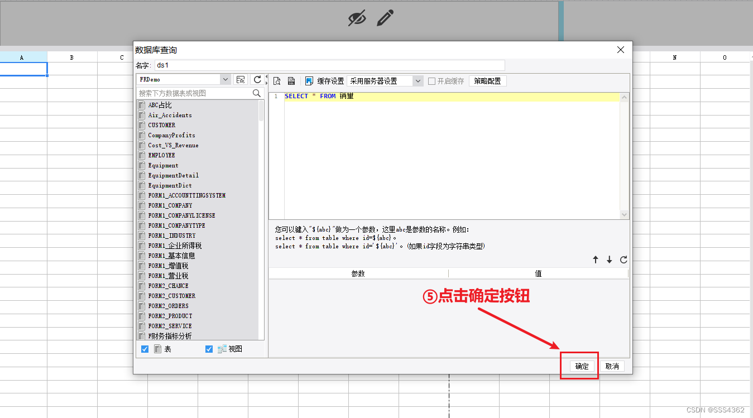
Task: Click the table icon beside FORM2_ORDERS
Action: coord(142,306)
